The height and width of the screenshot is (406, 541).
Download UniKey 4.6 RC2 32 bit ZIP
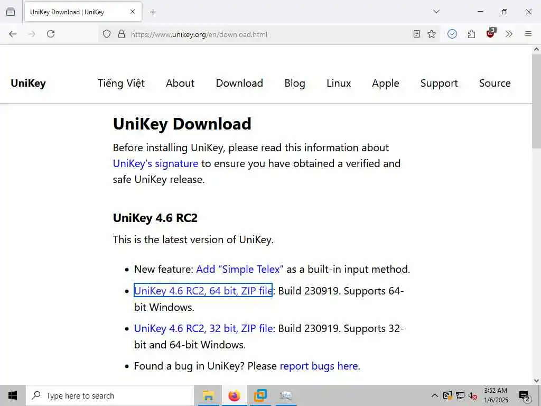coord(203,328)
